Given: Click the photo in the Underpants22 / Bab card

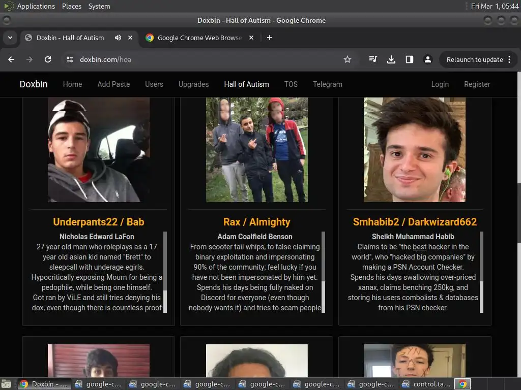Looking at the screenshot, I should pos(99,150).
